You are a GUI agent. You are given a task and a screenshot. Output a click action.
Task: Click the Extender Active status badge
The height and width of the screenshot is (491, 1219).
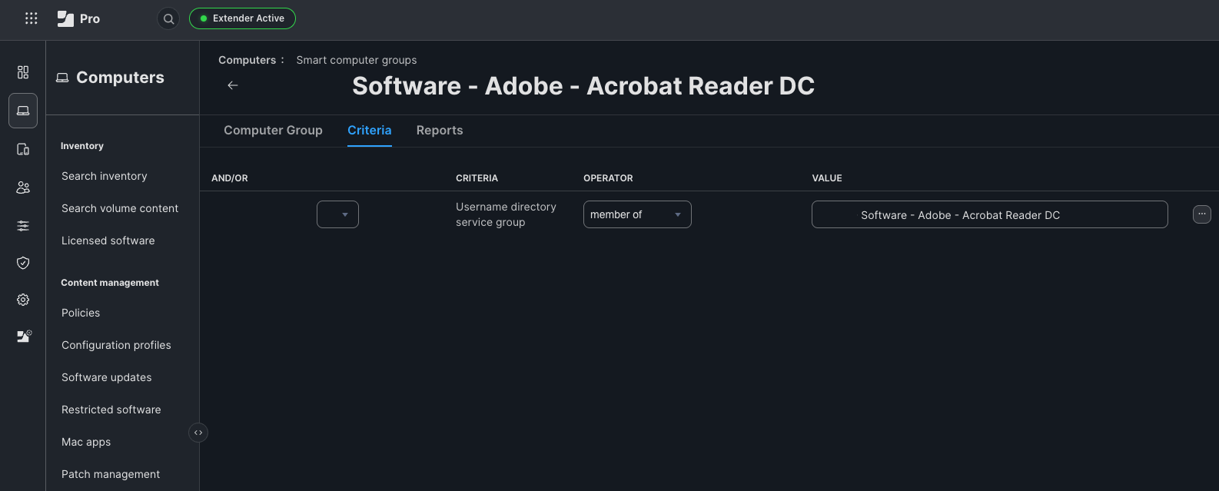pyautogui.click(x=242, y=18)
